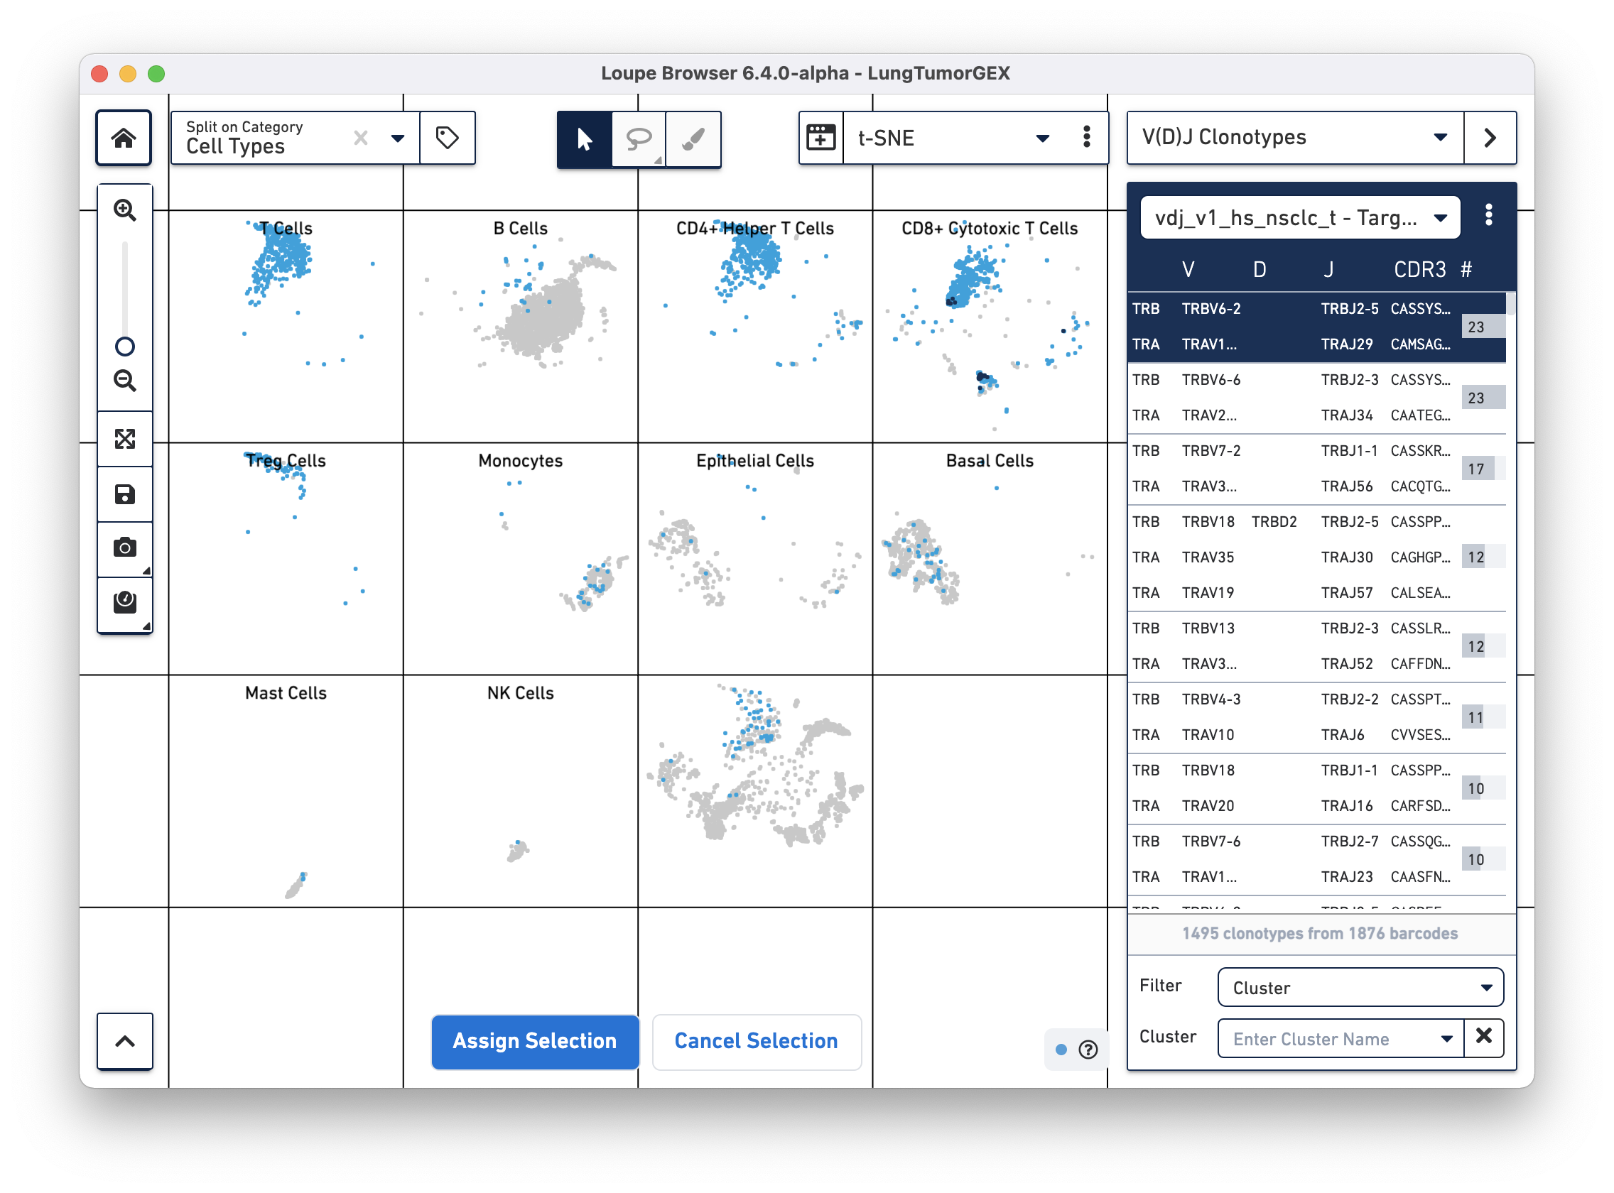
Task: Click the # count column header
Action: coord(1466,270)
